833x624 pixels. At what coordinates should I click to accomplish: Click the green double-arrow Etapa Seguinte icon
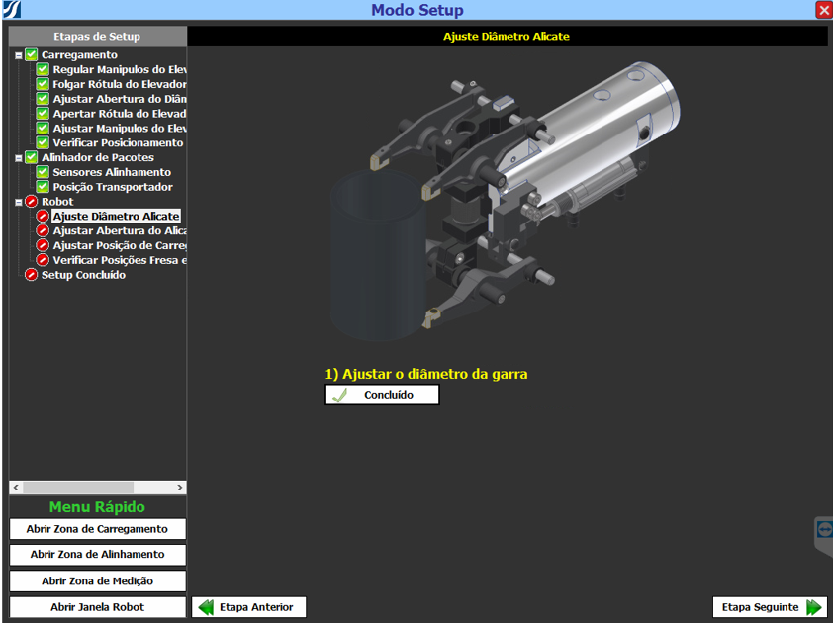[x=813, y=607]
